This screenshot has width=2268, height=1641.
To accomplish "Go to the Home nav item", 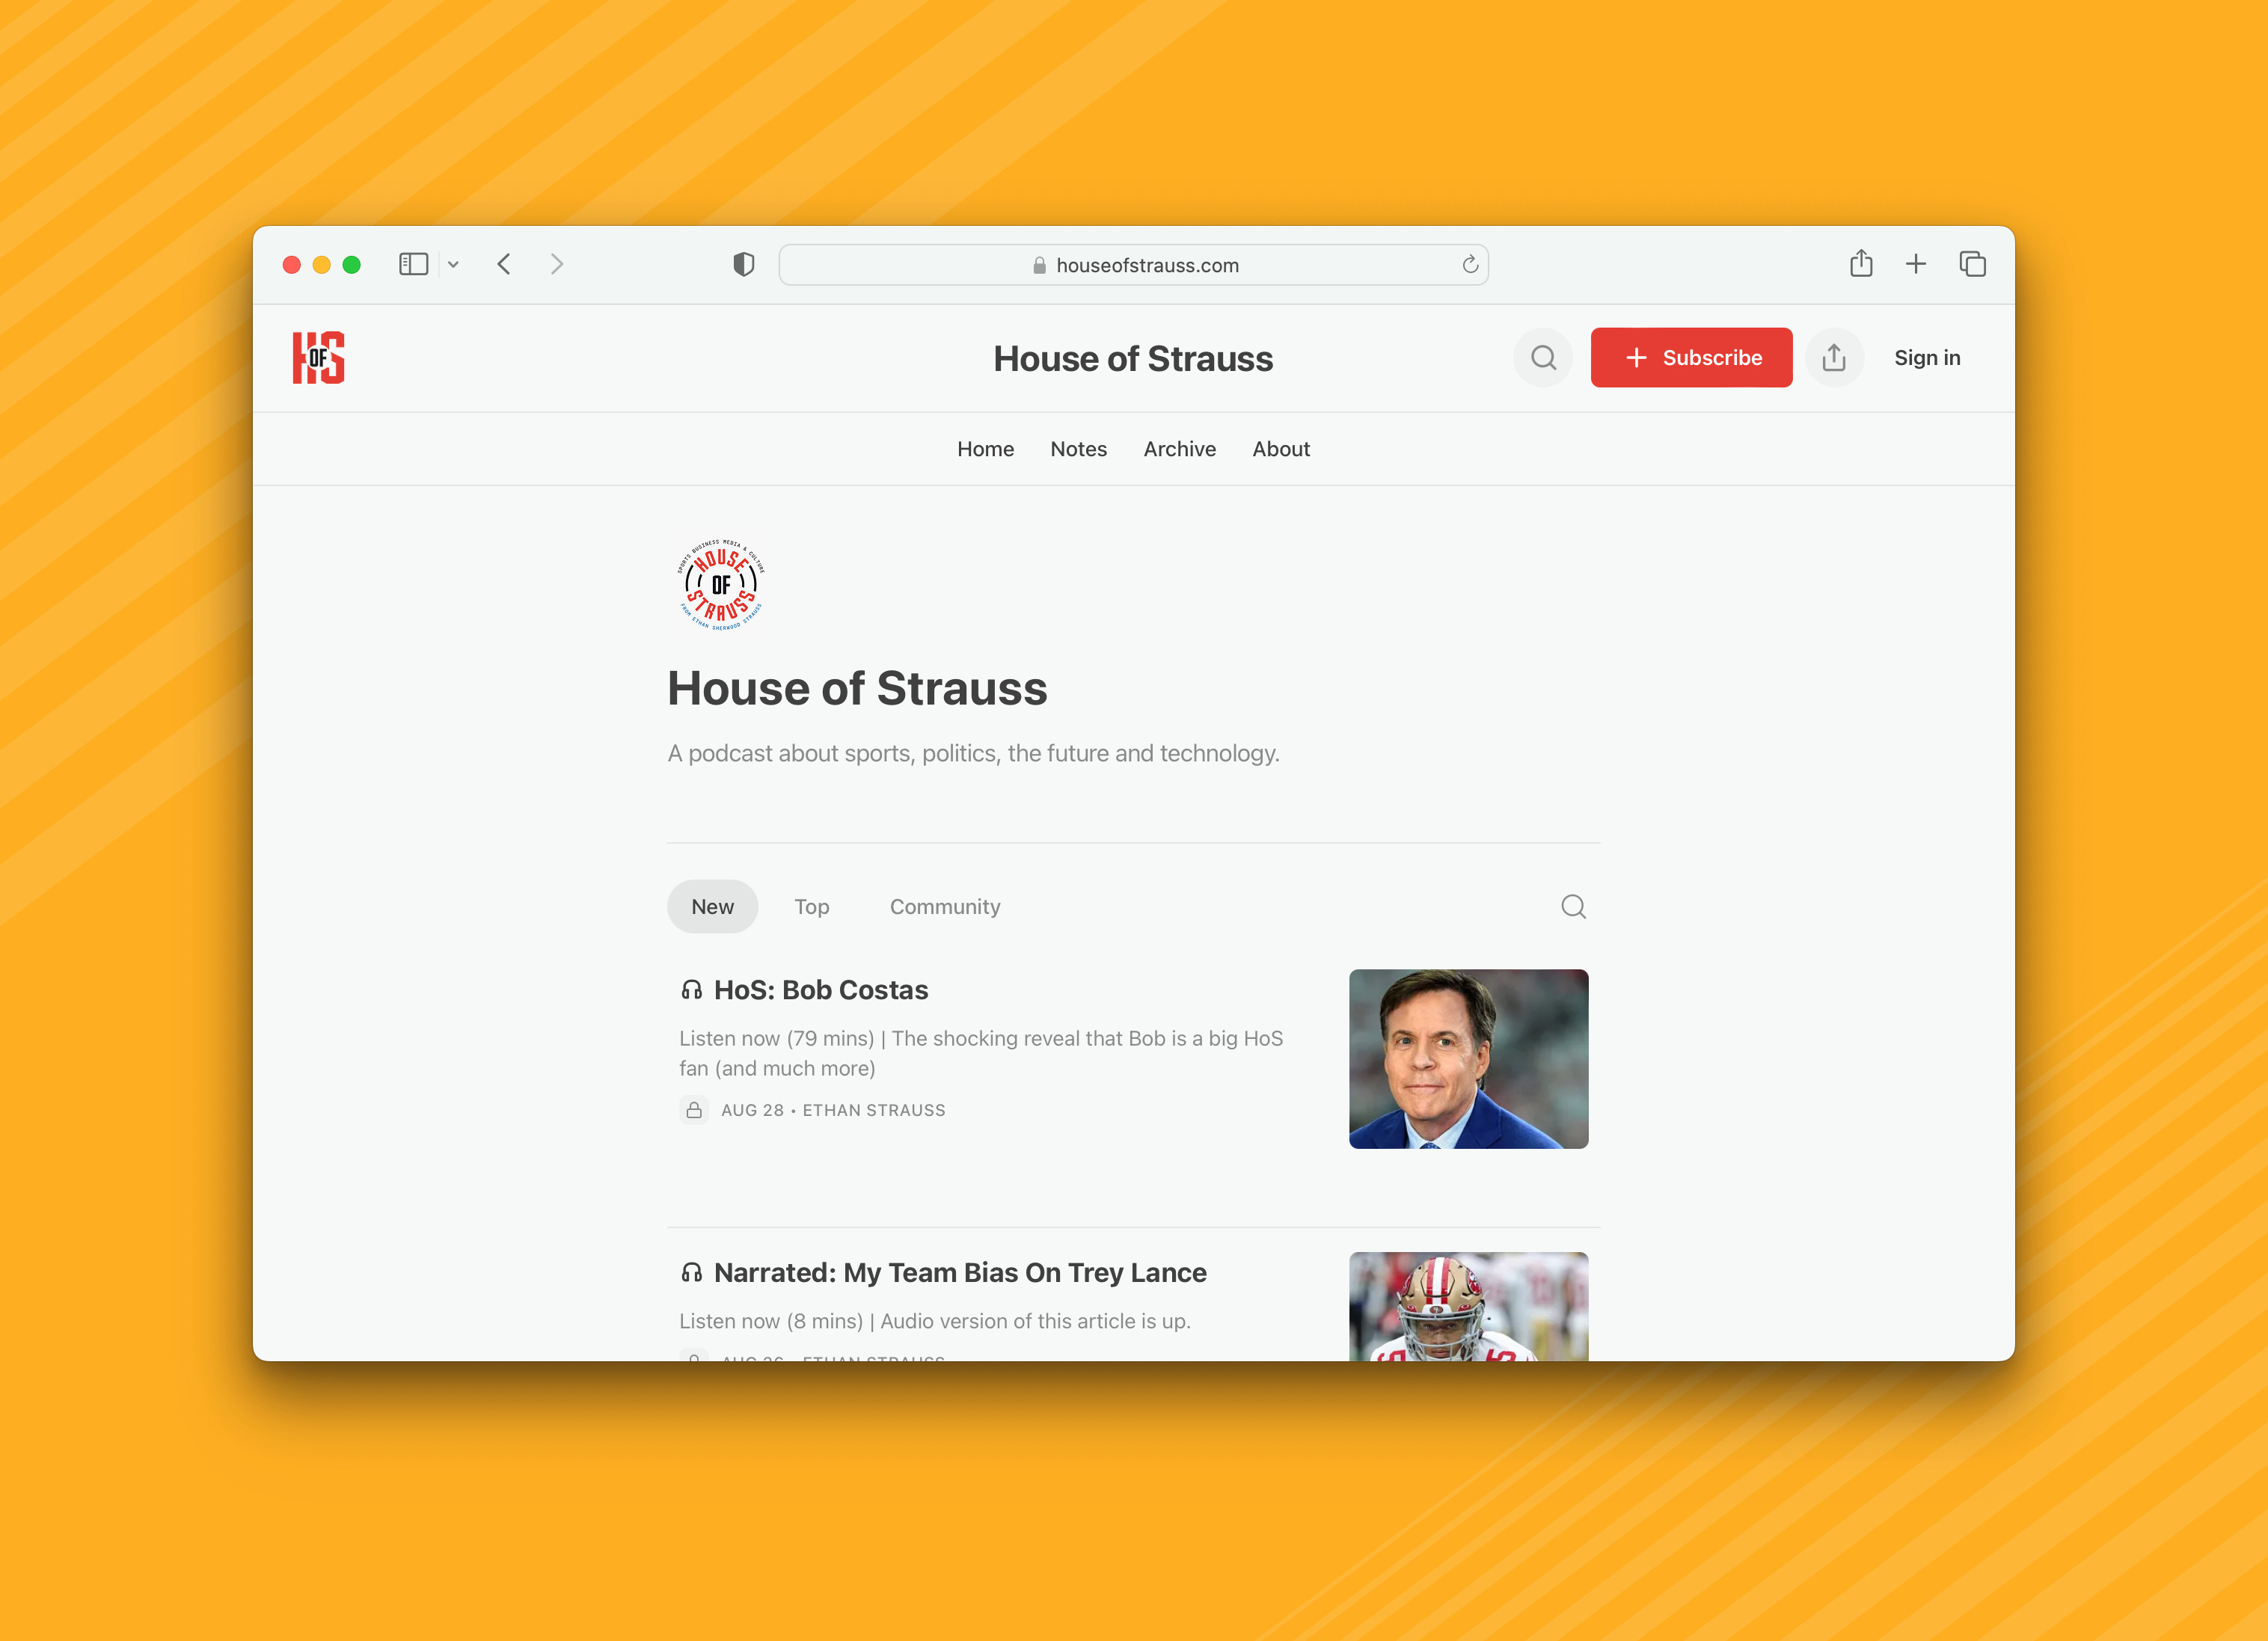I will pos(985,449).
